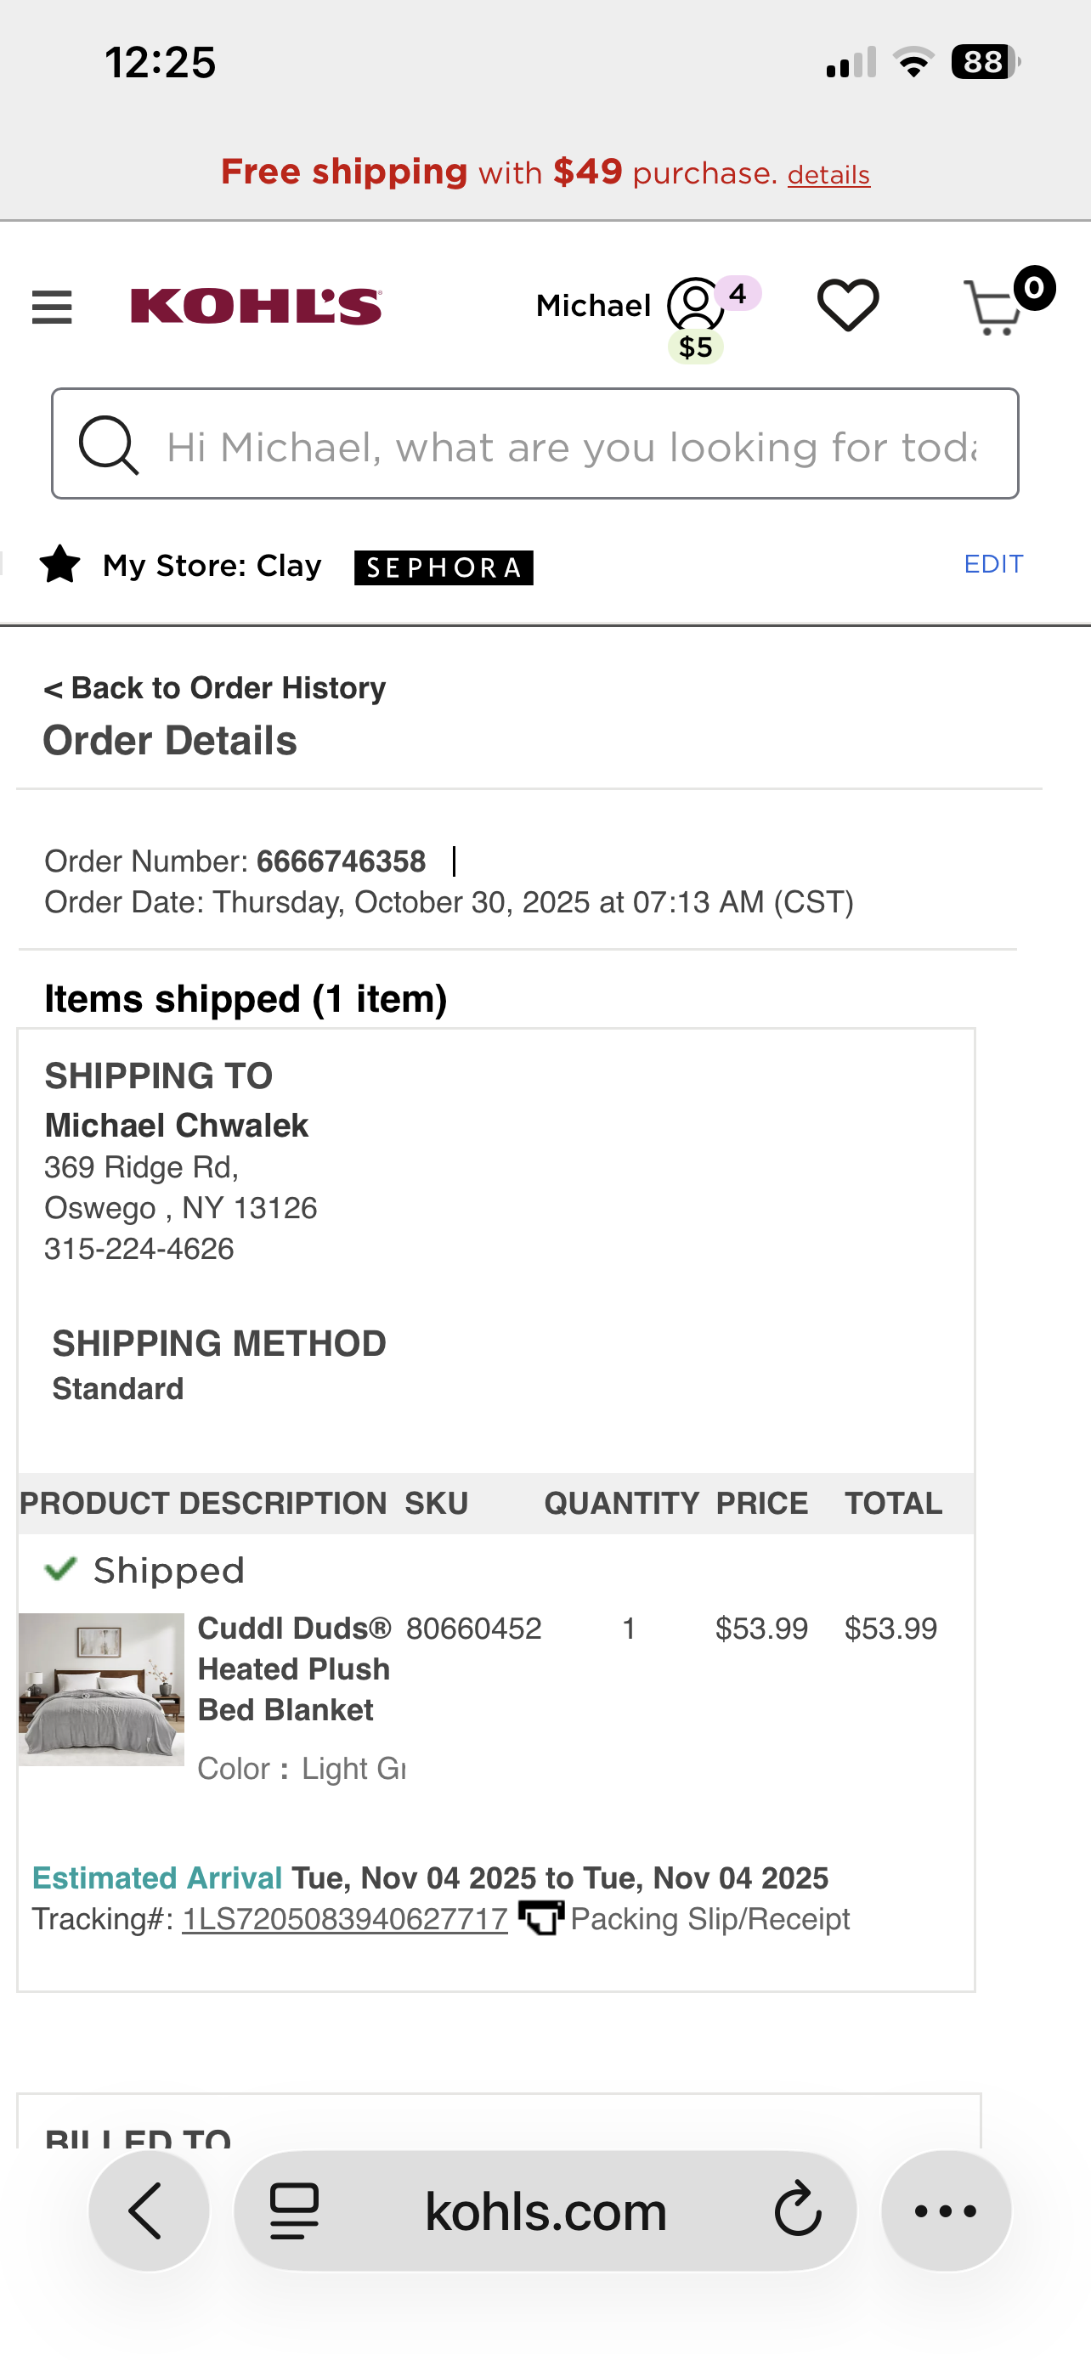Screen dimensions: 1091x2360
Task: Open the browser more options menu
Action: 946,2210
